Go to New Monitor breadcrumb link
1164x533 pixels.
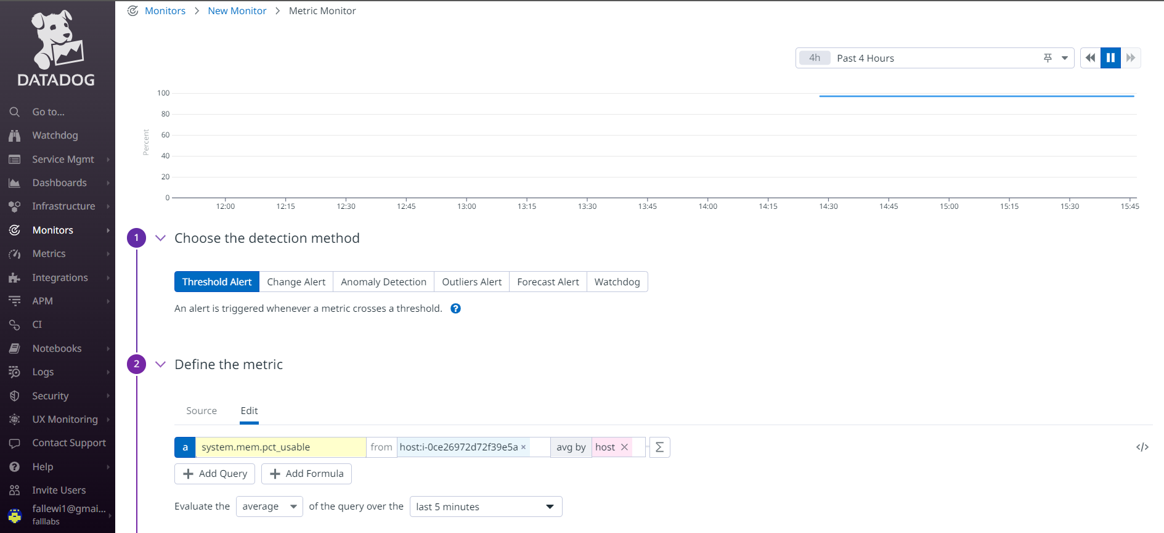tap(237, 11)
